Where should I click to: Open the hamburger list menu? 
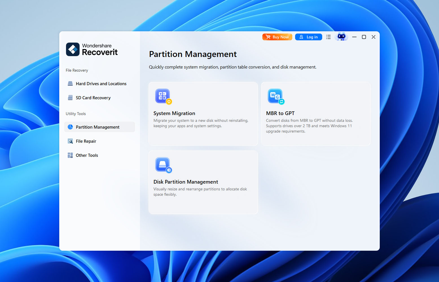point(328,37)
